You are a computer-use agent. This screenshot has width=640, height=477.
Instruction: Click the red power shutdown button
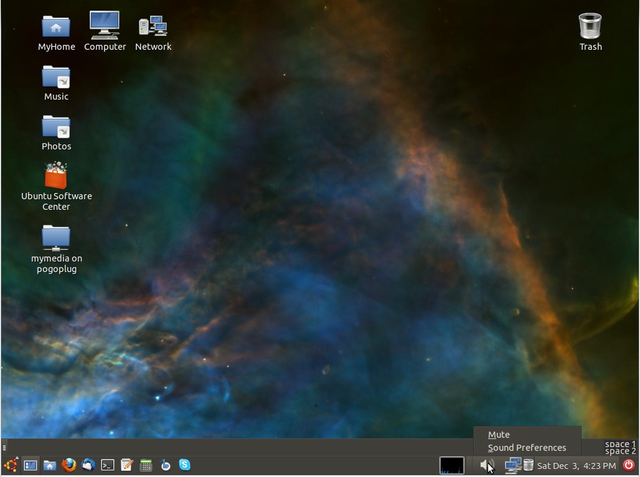629,465
